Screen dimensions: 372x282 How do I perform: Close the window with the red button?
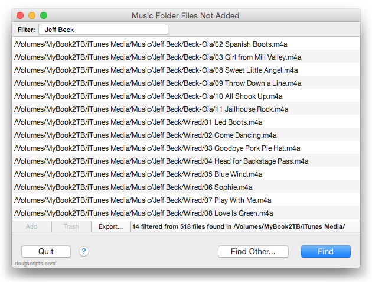(x=20, y=15)
